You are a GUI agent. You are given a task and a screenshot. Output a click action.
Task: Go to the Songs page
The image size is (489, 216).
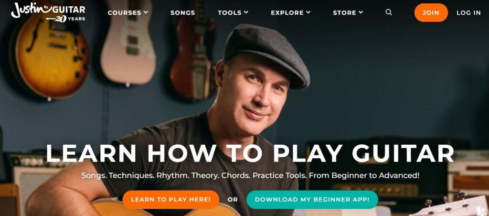coord(183,13)
